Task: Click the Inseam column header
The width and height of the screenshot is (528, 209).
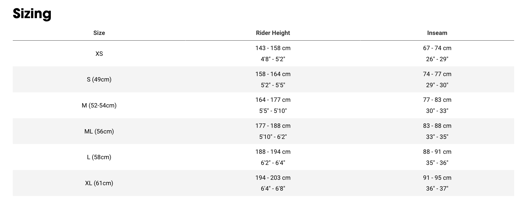Action: pos(437,33)
